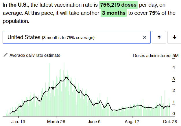Click the down arrow button
Image resolution: width=181 pixels, height=126 pixels.
pyautogui.click(x=174, y=37)
